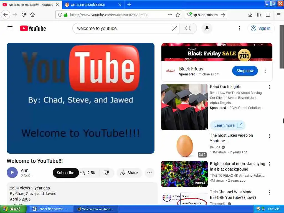
Task: Open the browser home page icon
Action: pyautogui.click(x=32, y=15)
